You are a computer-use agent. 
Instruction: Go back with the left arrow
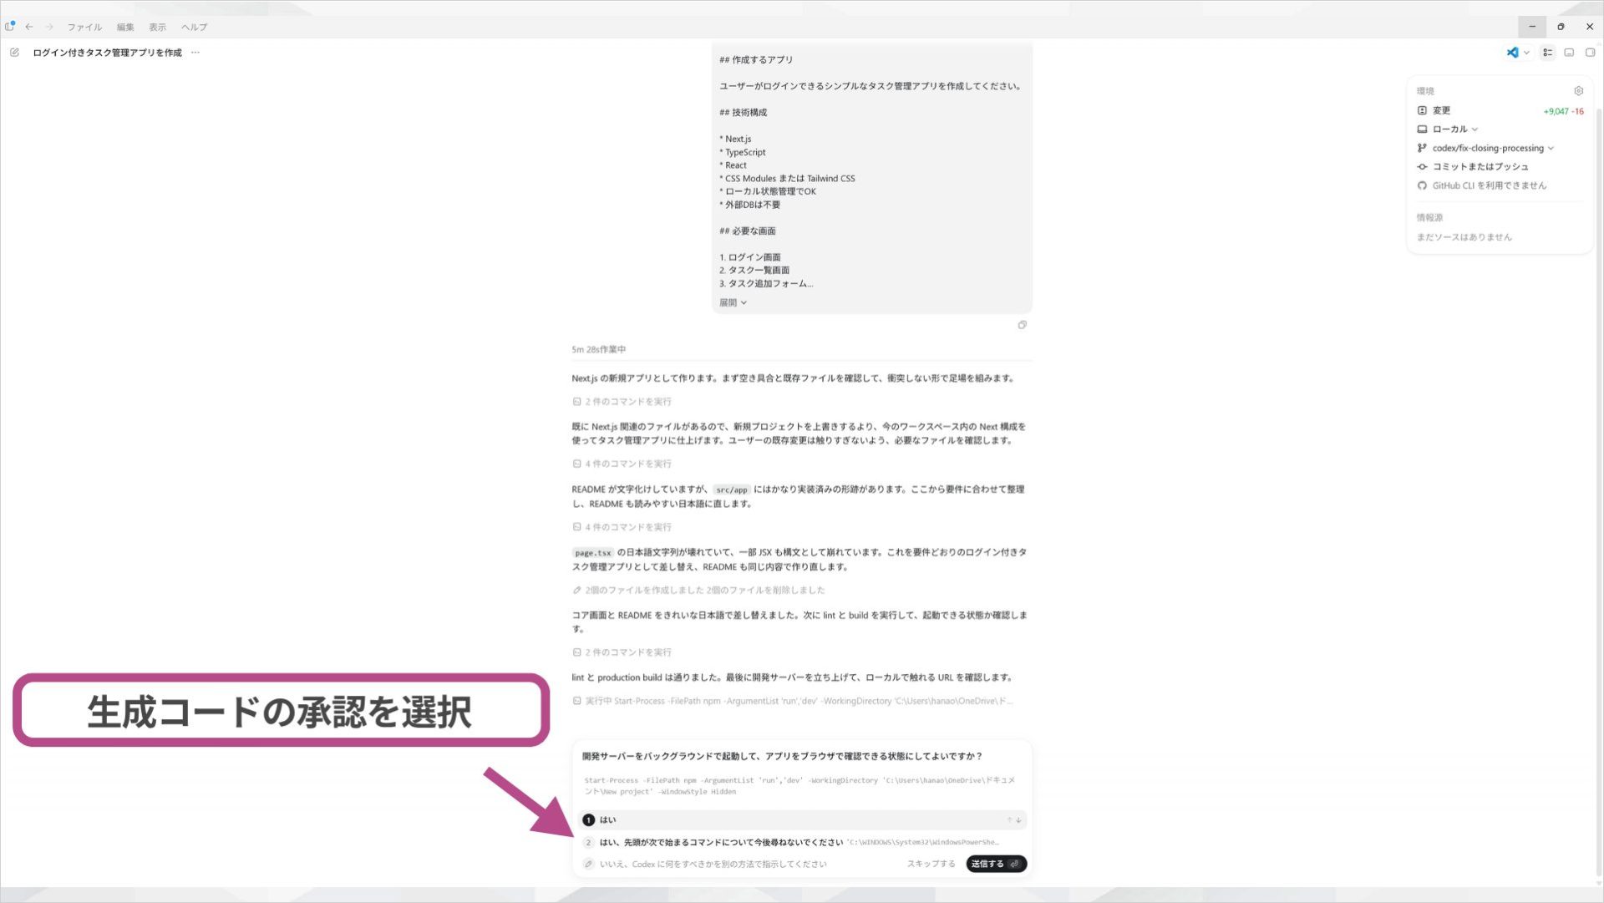pyautogui.click(x=29, y=27)
